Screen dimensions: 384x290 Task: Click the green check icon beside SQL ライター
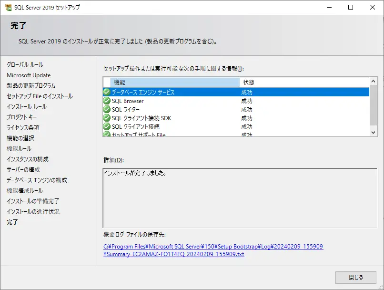click(x=107, y=109)
